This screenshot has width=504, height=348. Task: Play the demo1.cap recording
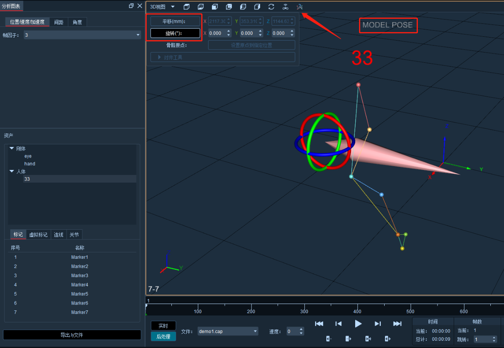358,324
